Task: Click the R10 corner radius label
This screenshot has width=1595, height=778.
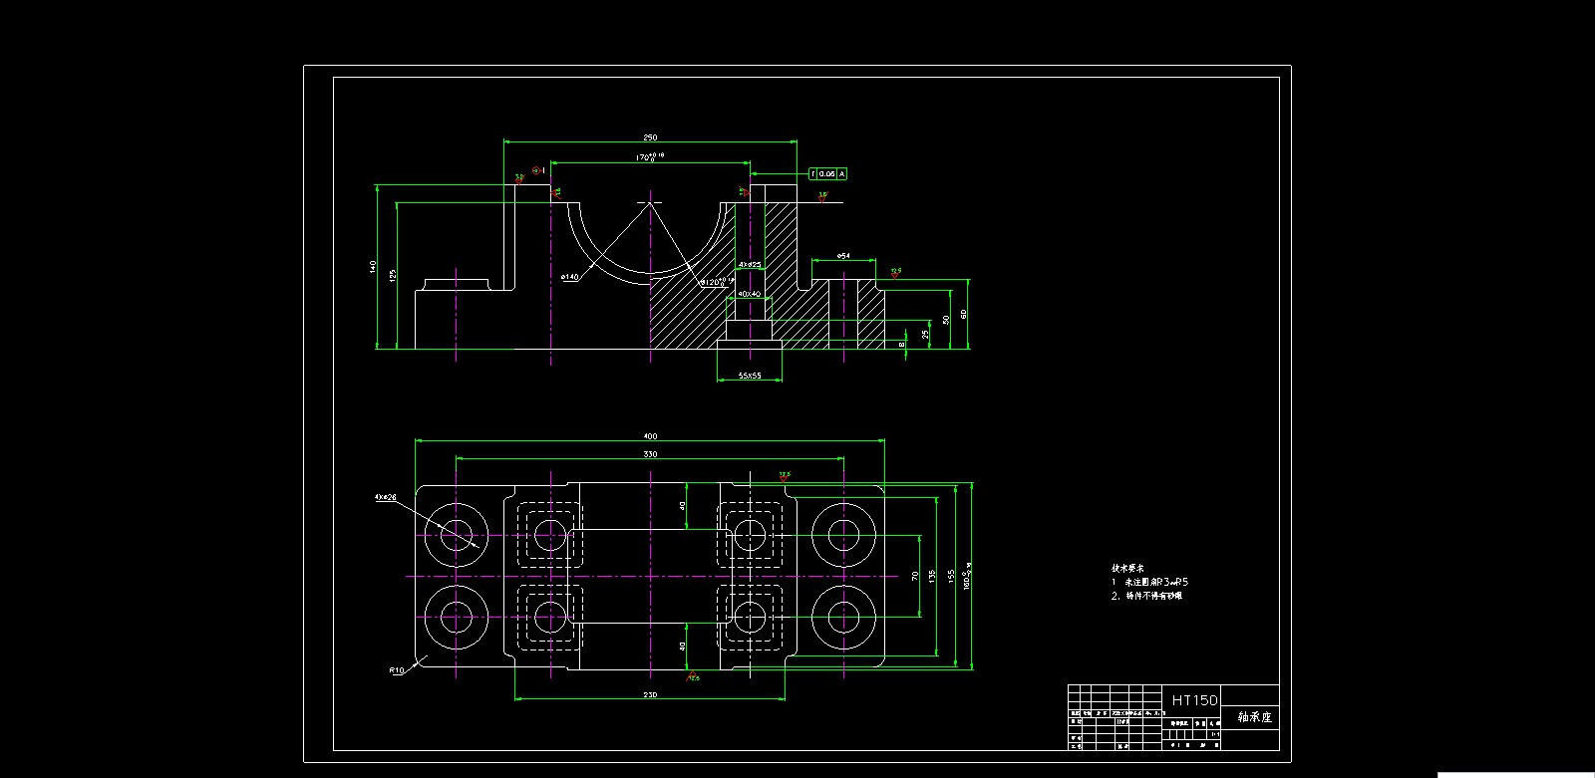Action: 396,670
